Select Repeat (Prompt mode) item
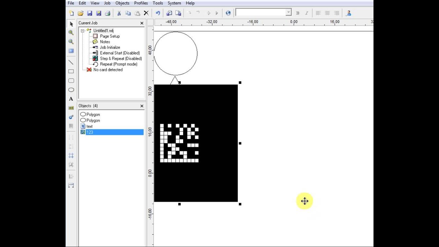This screenshot has height=247, width=439. 118,64
